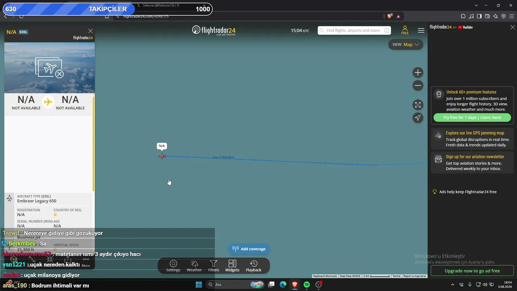Viewport: 517px width, 291px height.
Task: Open the Flightradar24 hamburger main menu
Action: [421, 30]
